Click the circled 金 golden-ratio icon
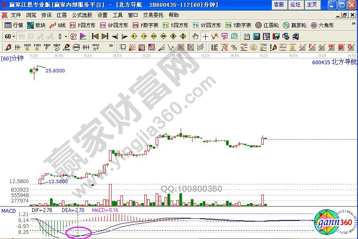The height and width of the screenshot is (239, 358). 253,47
